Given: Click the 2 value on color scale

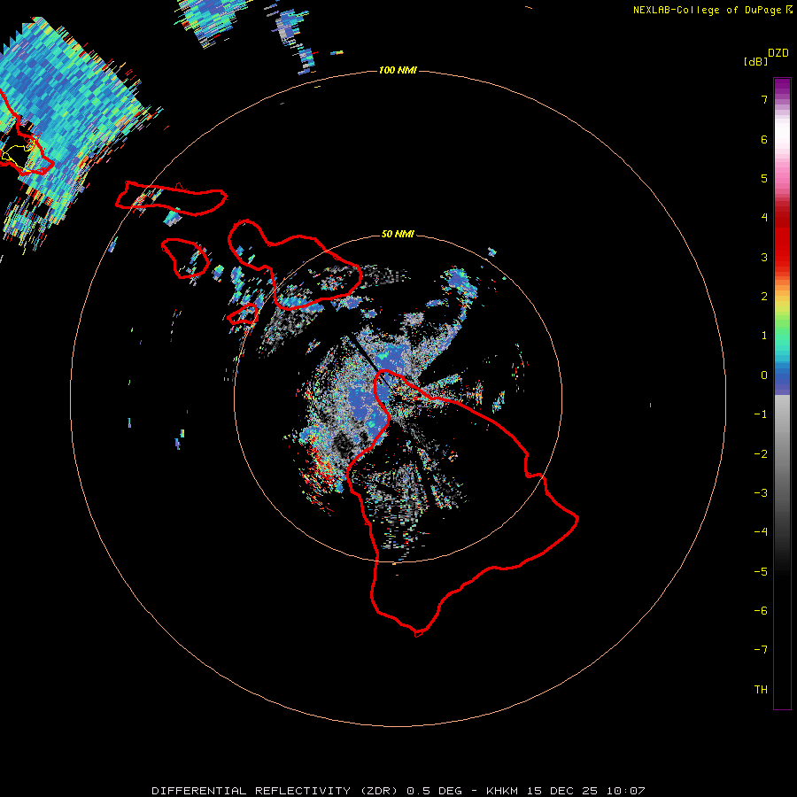Looking at the screenshot, I should coord(764,297).
